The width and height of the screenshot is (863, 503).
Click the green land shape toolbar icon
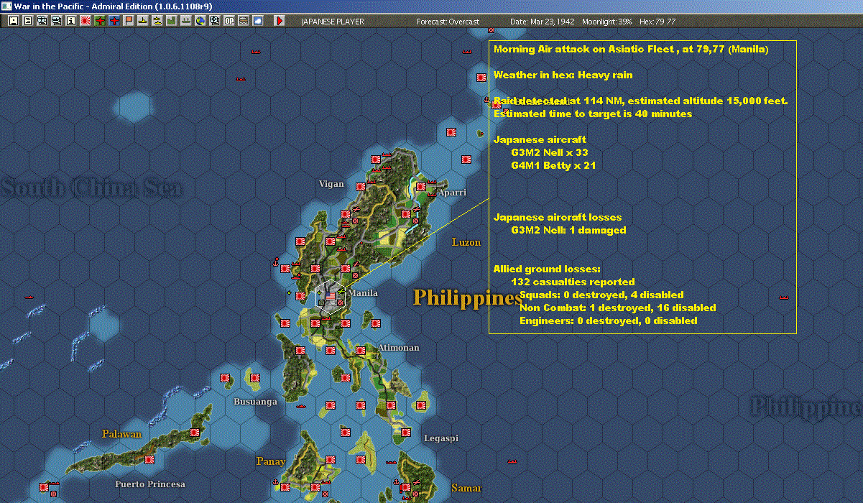172,21
